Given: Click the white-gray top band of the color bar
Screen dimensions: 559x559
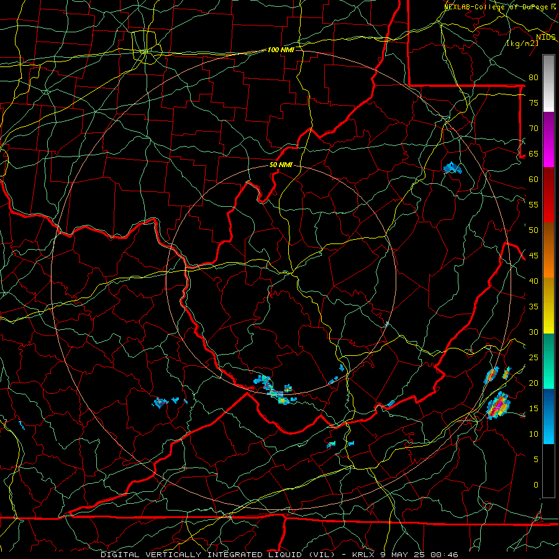Looking at the screenshot, I should coord(548,83).
